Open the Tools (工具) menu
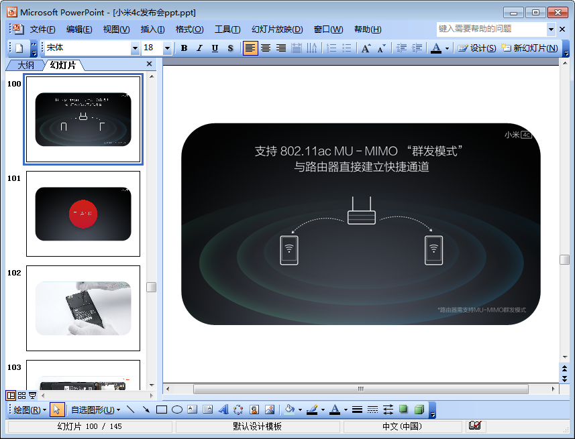575x439 pixels. tap(227, 29)
